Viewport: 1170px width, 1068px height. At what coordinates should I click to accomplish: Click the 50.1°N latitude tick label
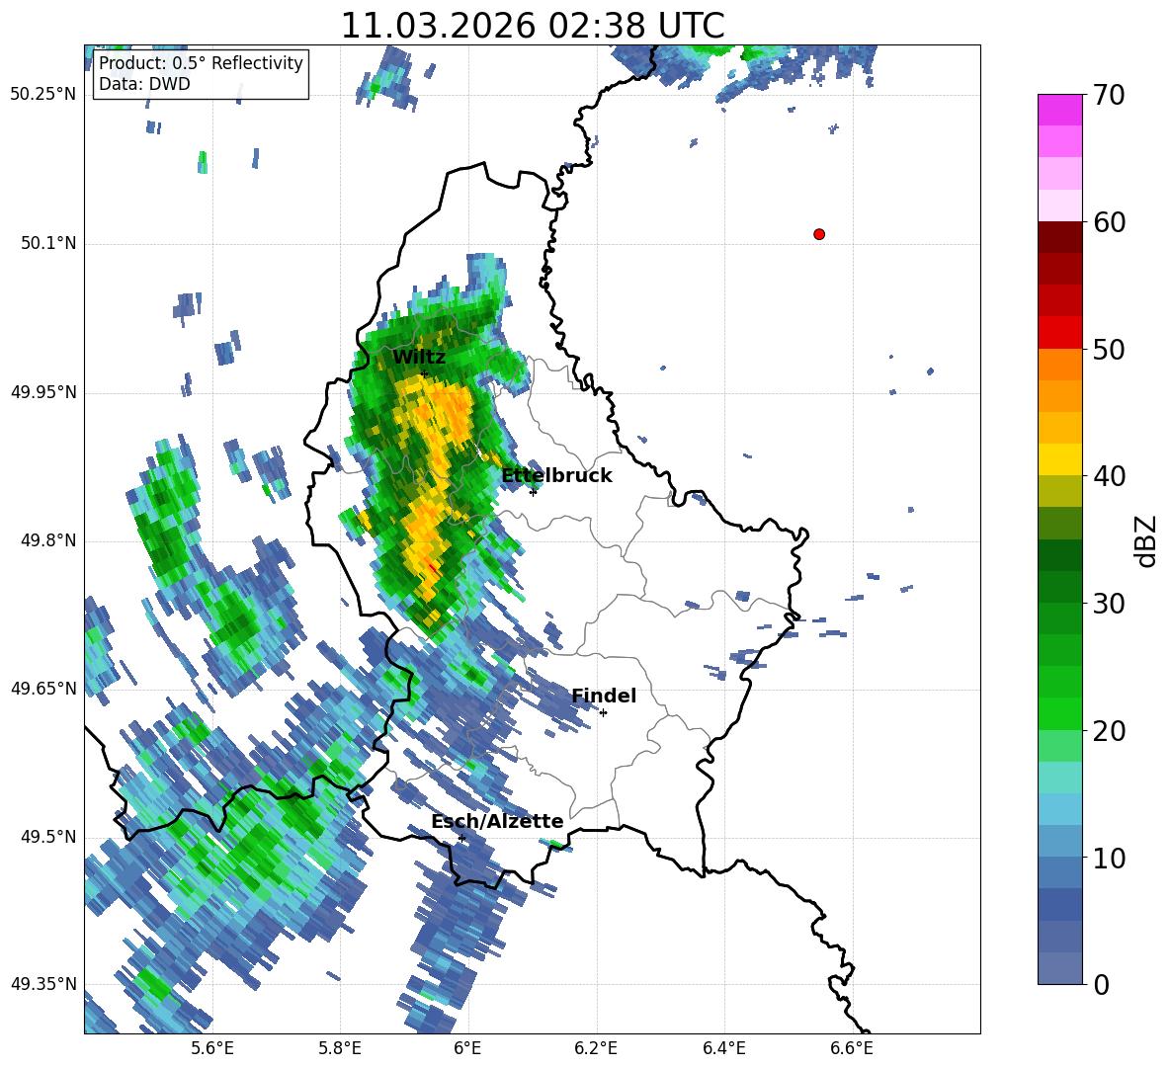coord(48,243)
